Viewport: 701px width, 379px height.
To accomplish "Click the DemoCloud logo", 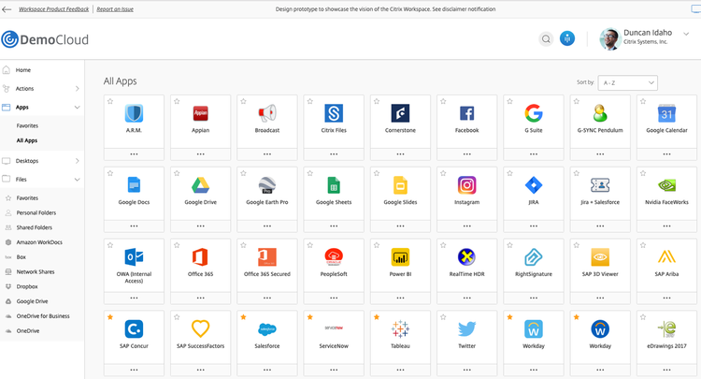I will coord(45,39).
